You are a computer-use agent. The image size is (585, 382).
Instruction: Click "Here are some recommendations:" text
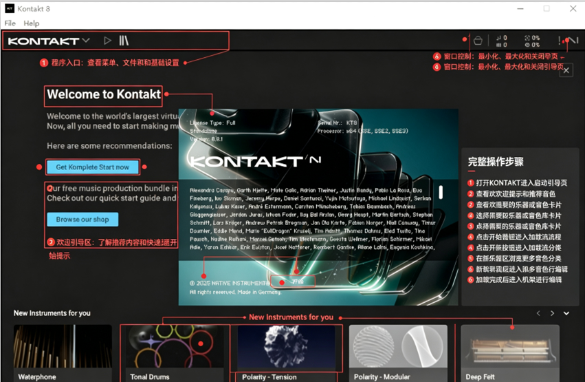pos(110,146)
